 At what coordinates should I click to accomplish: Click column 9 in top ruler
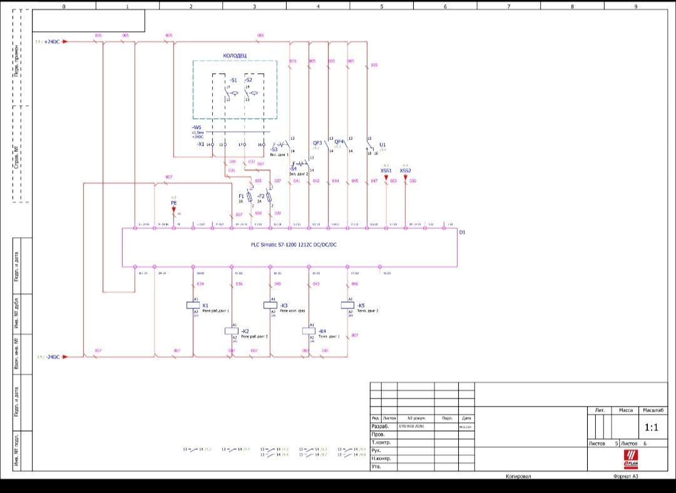point(636,6)
